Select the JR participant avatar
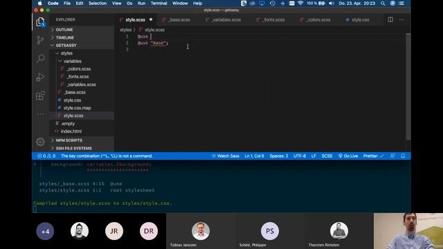The image size is (443, 249). click(x=114, y=231)
